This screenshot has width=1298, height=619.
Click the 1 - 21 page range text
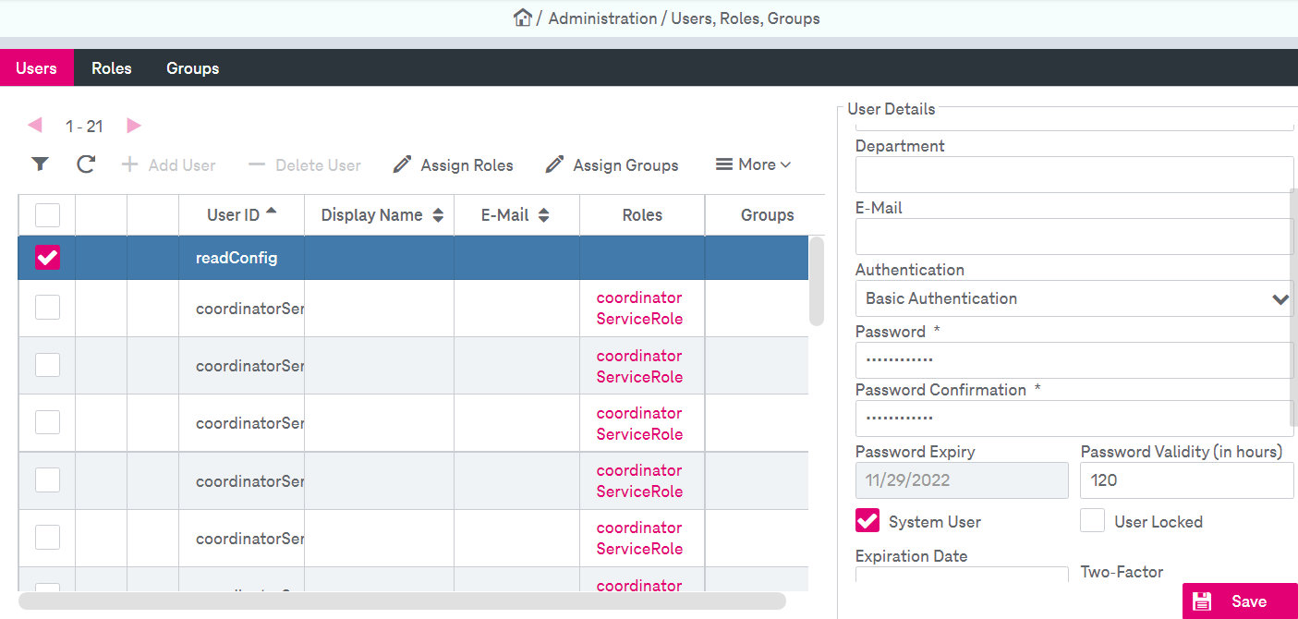tap(84, 127)
